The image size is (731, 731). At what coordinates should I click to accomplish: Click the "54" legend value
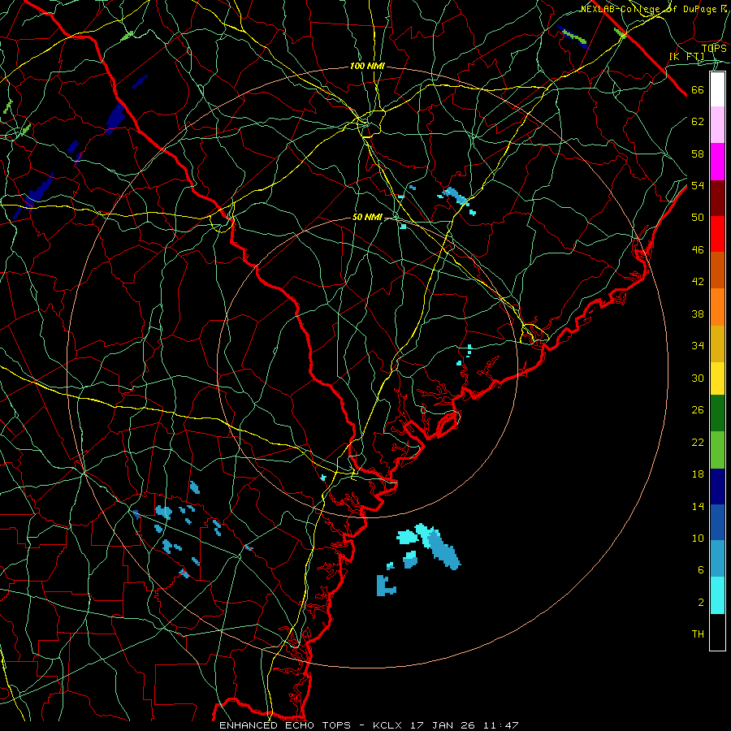pyautogui.click(x=698, y=185)
